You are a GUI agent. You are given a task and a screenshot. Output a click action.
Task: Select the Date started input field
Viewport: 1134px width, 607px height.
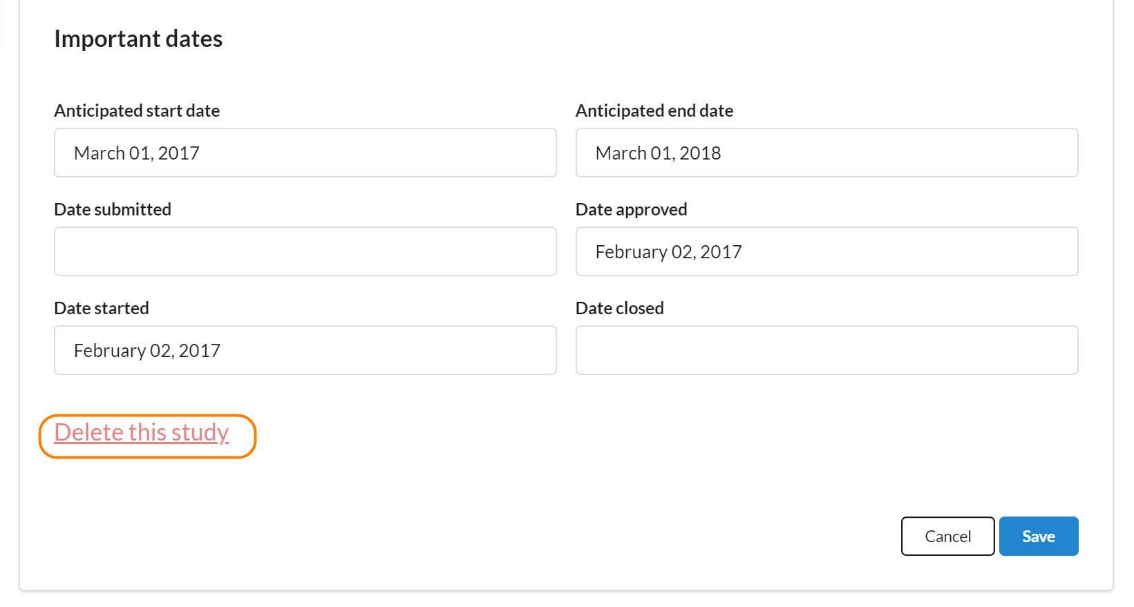pos(305,350)
